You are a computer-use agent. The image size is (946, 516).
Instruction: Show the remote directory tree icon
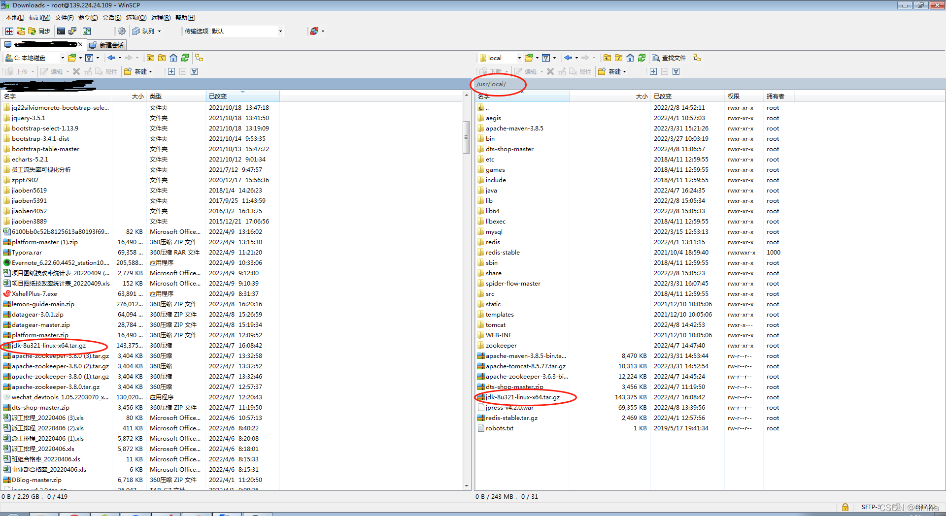[x=697, y=58]
